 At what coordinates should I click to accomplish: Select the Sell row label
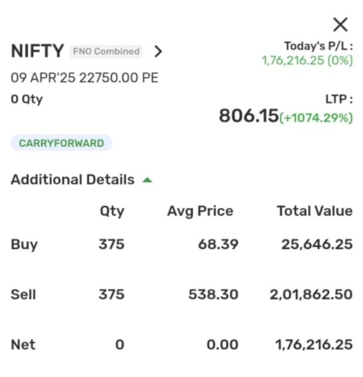pos(23,294)
